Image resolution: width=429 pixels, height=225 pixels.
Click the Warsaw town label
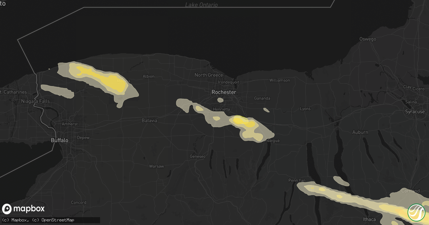click(x=156, y=166)
